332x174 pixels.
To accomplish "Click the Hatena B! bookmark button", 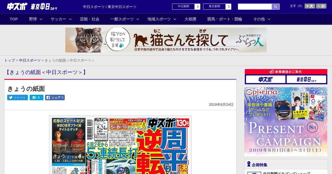I will pos(37,97).
